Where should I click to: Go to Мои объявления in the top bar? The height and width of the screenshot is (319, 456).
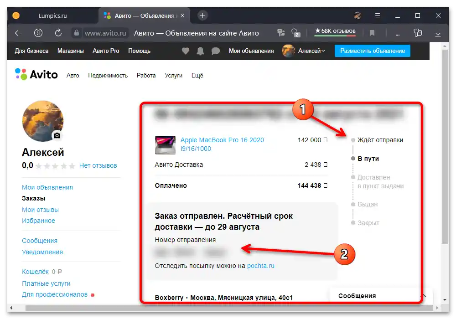[x=251, y=51]
